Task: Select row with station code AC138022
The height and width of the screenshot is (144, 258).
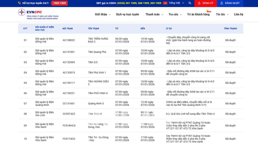Action: [69, 40]
